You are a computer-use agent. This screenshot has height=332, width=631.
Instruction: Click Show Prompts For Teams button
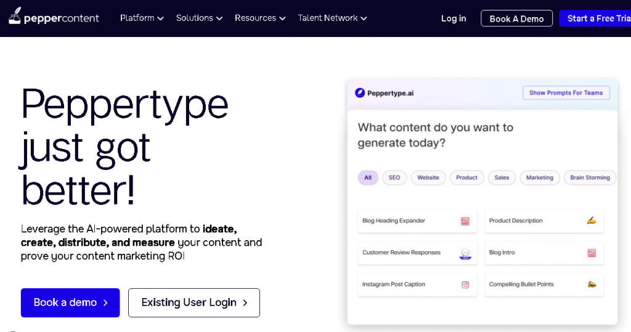click(566, 92)
